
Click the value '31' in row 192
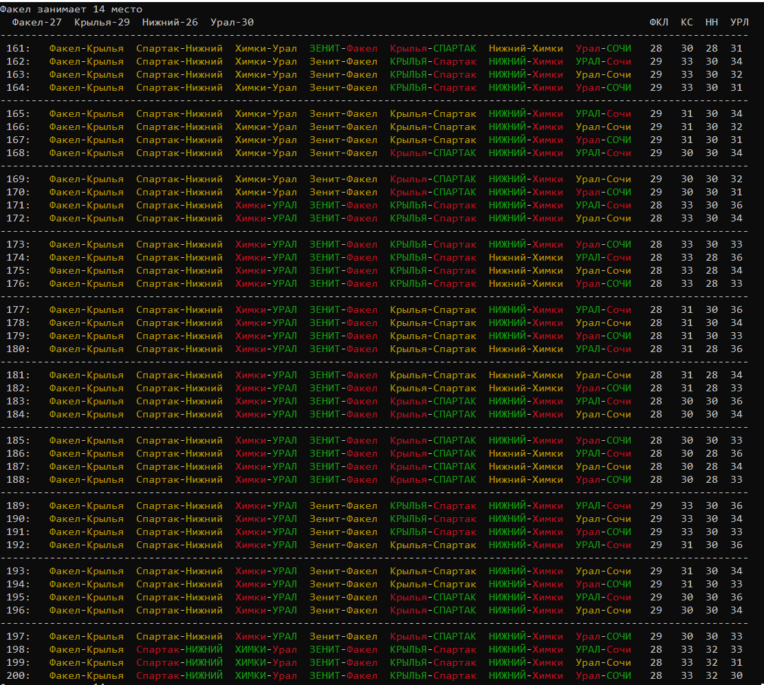[687, 545]
